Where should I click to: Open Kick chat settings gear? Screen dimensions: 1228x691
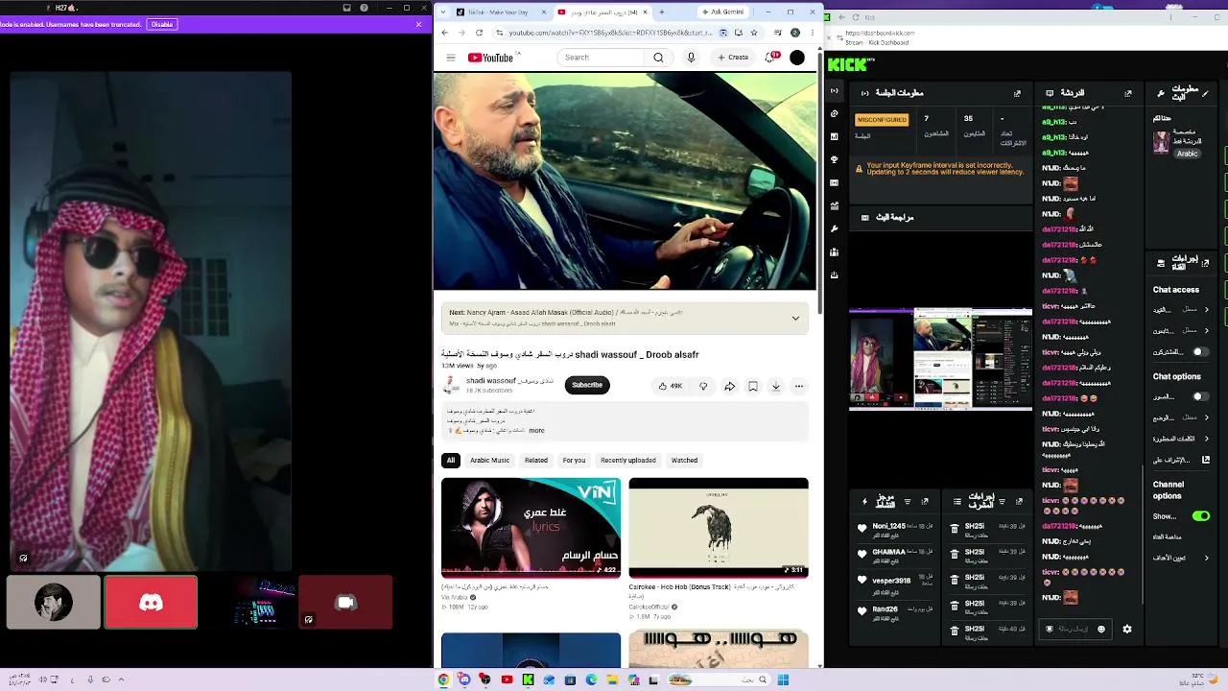(1127, 630)
